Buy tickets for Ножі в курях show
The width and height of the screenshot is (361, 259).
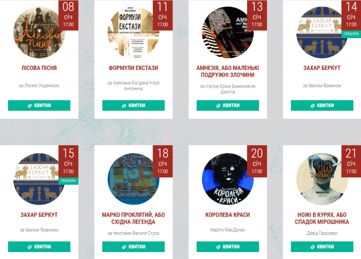click(322, 247)
